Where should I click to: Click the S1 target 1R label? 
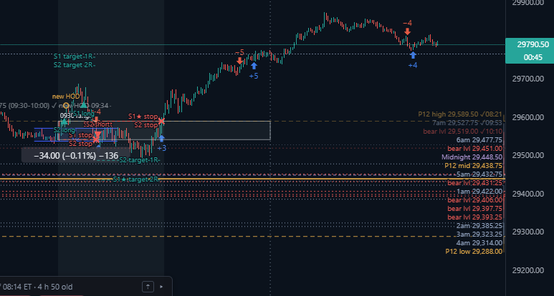[75, 56]
